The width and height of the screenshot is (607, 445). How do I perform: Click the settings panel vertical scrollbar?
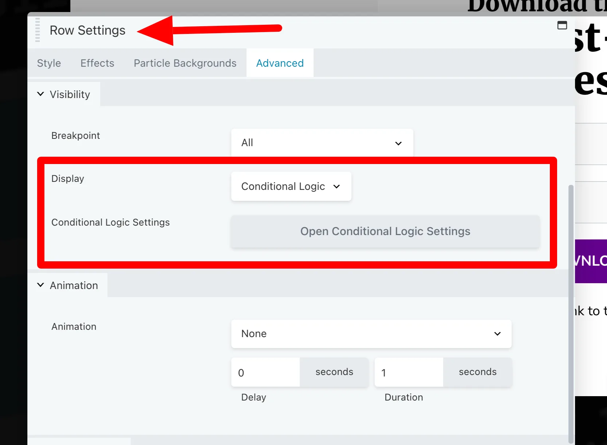571,313
